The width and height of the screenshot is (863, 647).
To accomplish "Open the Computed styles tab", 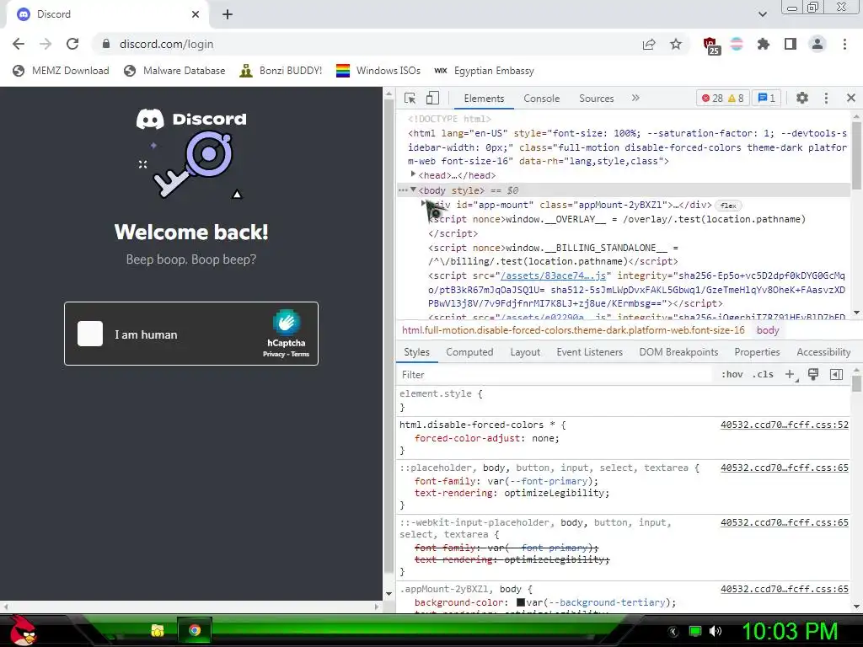I will [469, 352].
